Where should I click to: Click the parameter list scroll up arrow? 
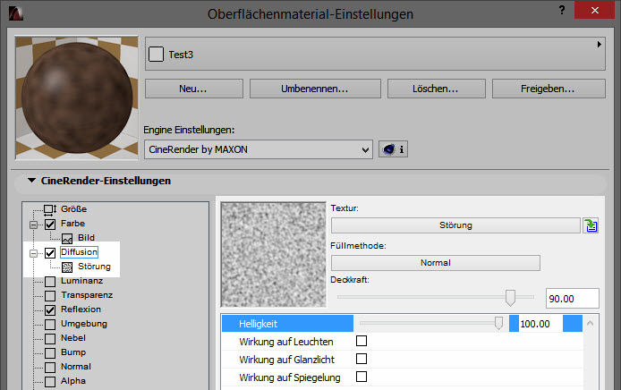click(x=590, y=324)
